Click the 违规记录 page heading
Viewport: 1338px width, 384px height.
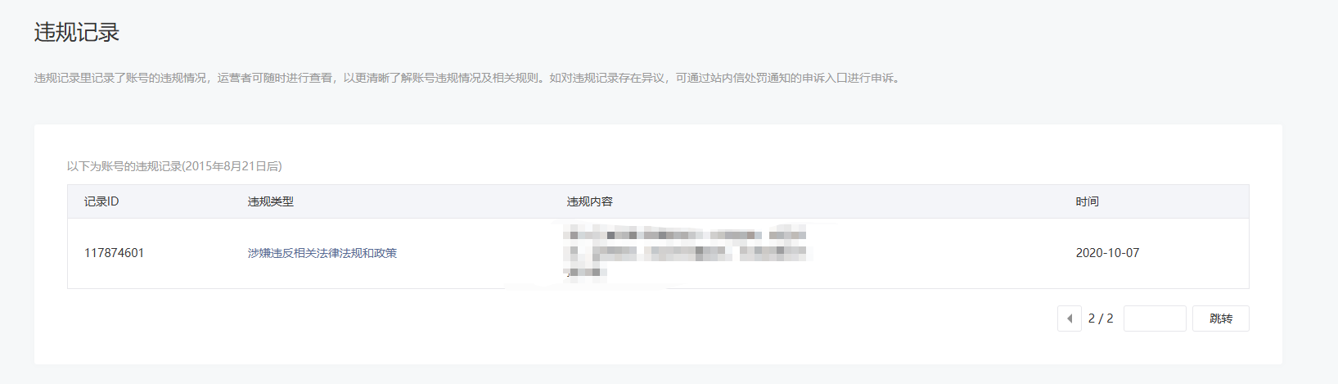point(77,32)
